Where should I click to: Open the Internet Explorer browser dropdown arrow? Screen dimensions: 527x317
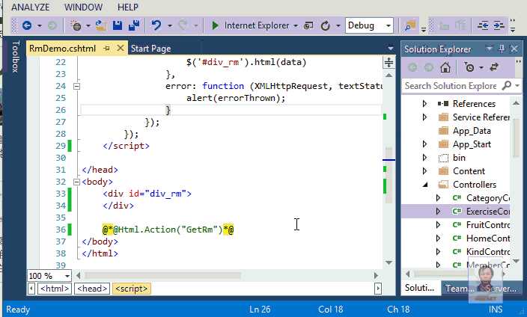(296, 26)
